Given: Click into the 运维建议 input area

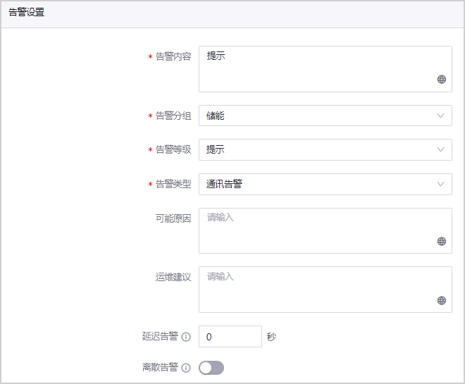Looking at the screenshot, I should [x=317, y=289].
